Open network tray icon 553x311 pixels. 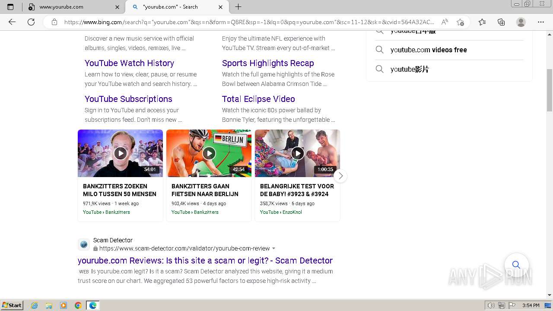[502, 305]
